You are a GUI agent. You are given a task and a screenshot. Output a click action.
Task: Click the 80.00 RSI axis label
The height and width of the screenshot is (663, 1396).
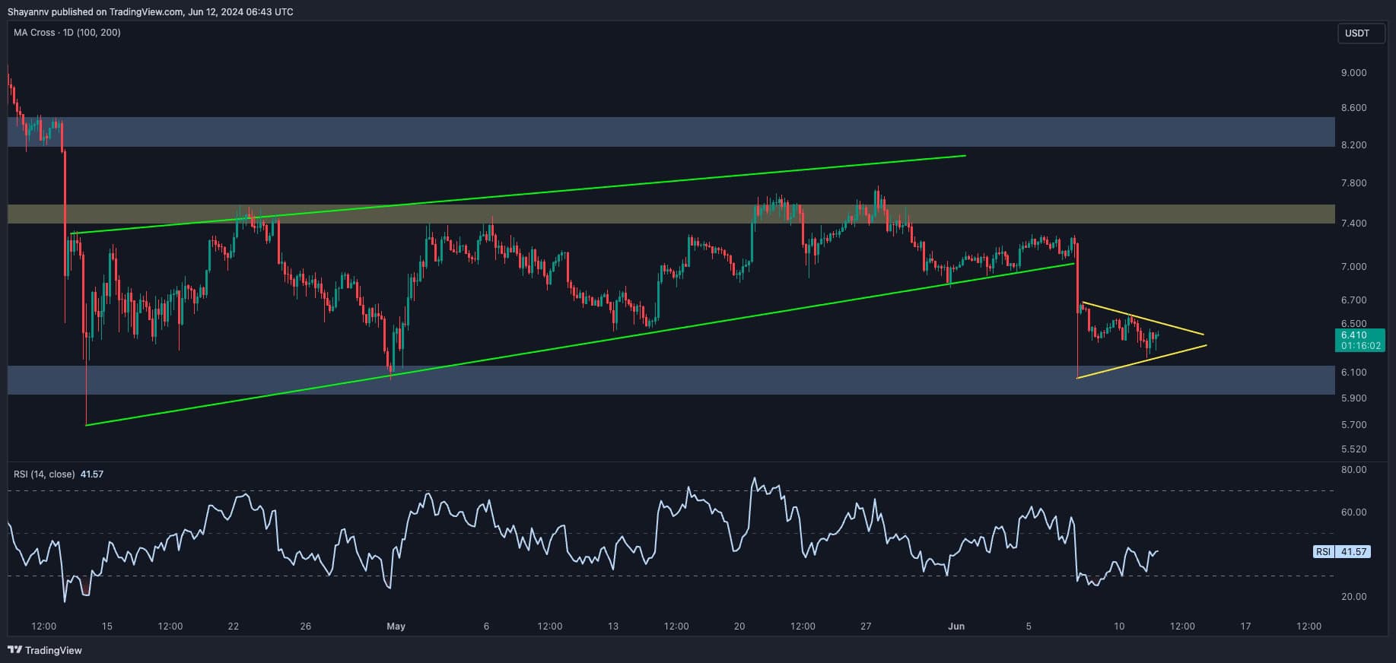pyautogui.click(x=1353, y=470)
